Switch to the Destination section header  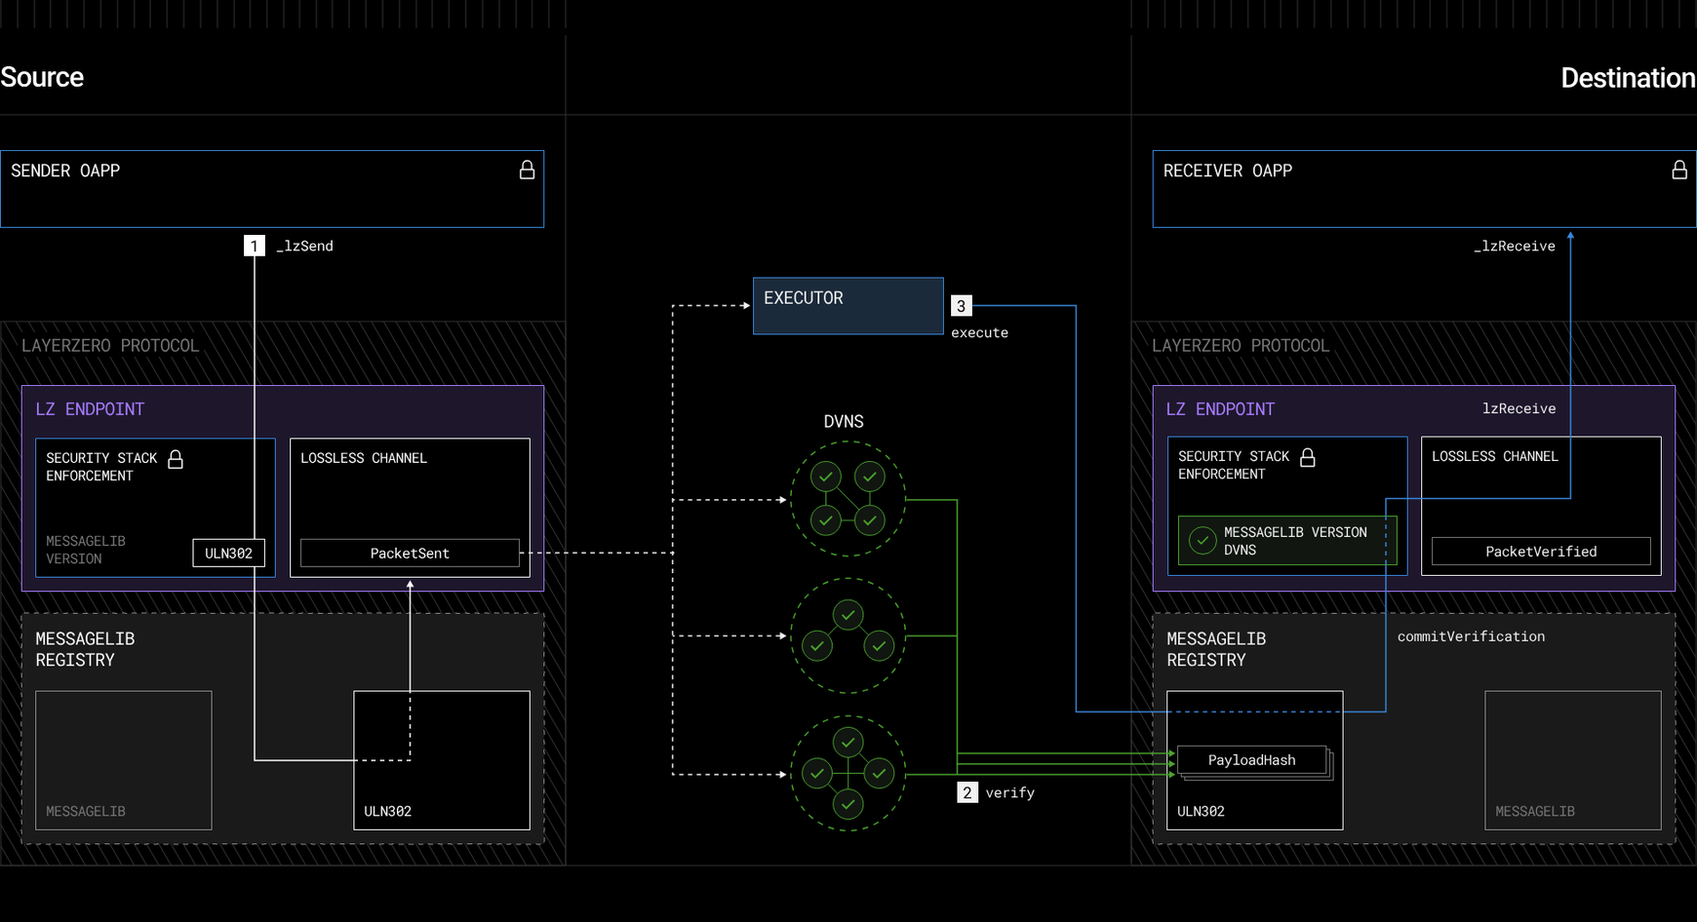tap(1627, 78)
